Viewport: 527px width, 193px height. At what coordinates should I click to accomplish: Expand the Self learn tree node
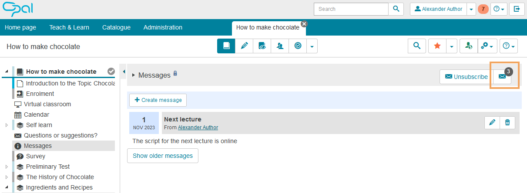[x=7, y=125]
